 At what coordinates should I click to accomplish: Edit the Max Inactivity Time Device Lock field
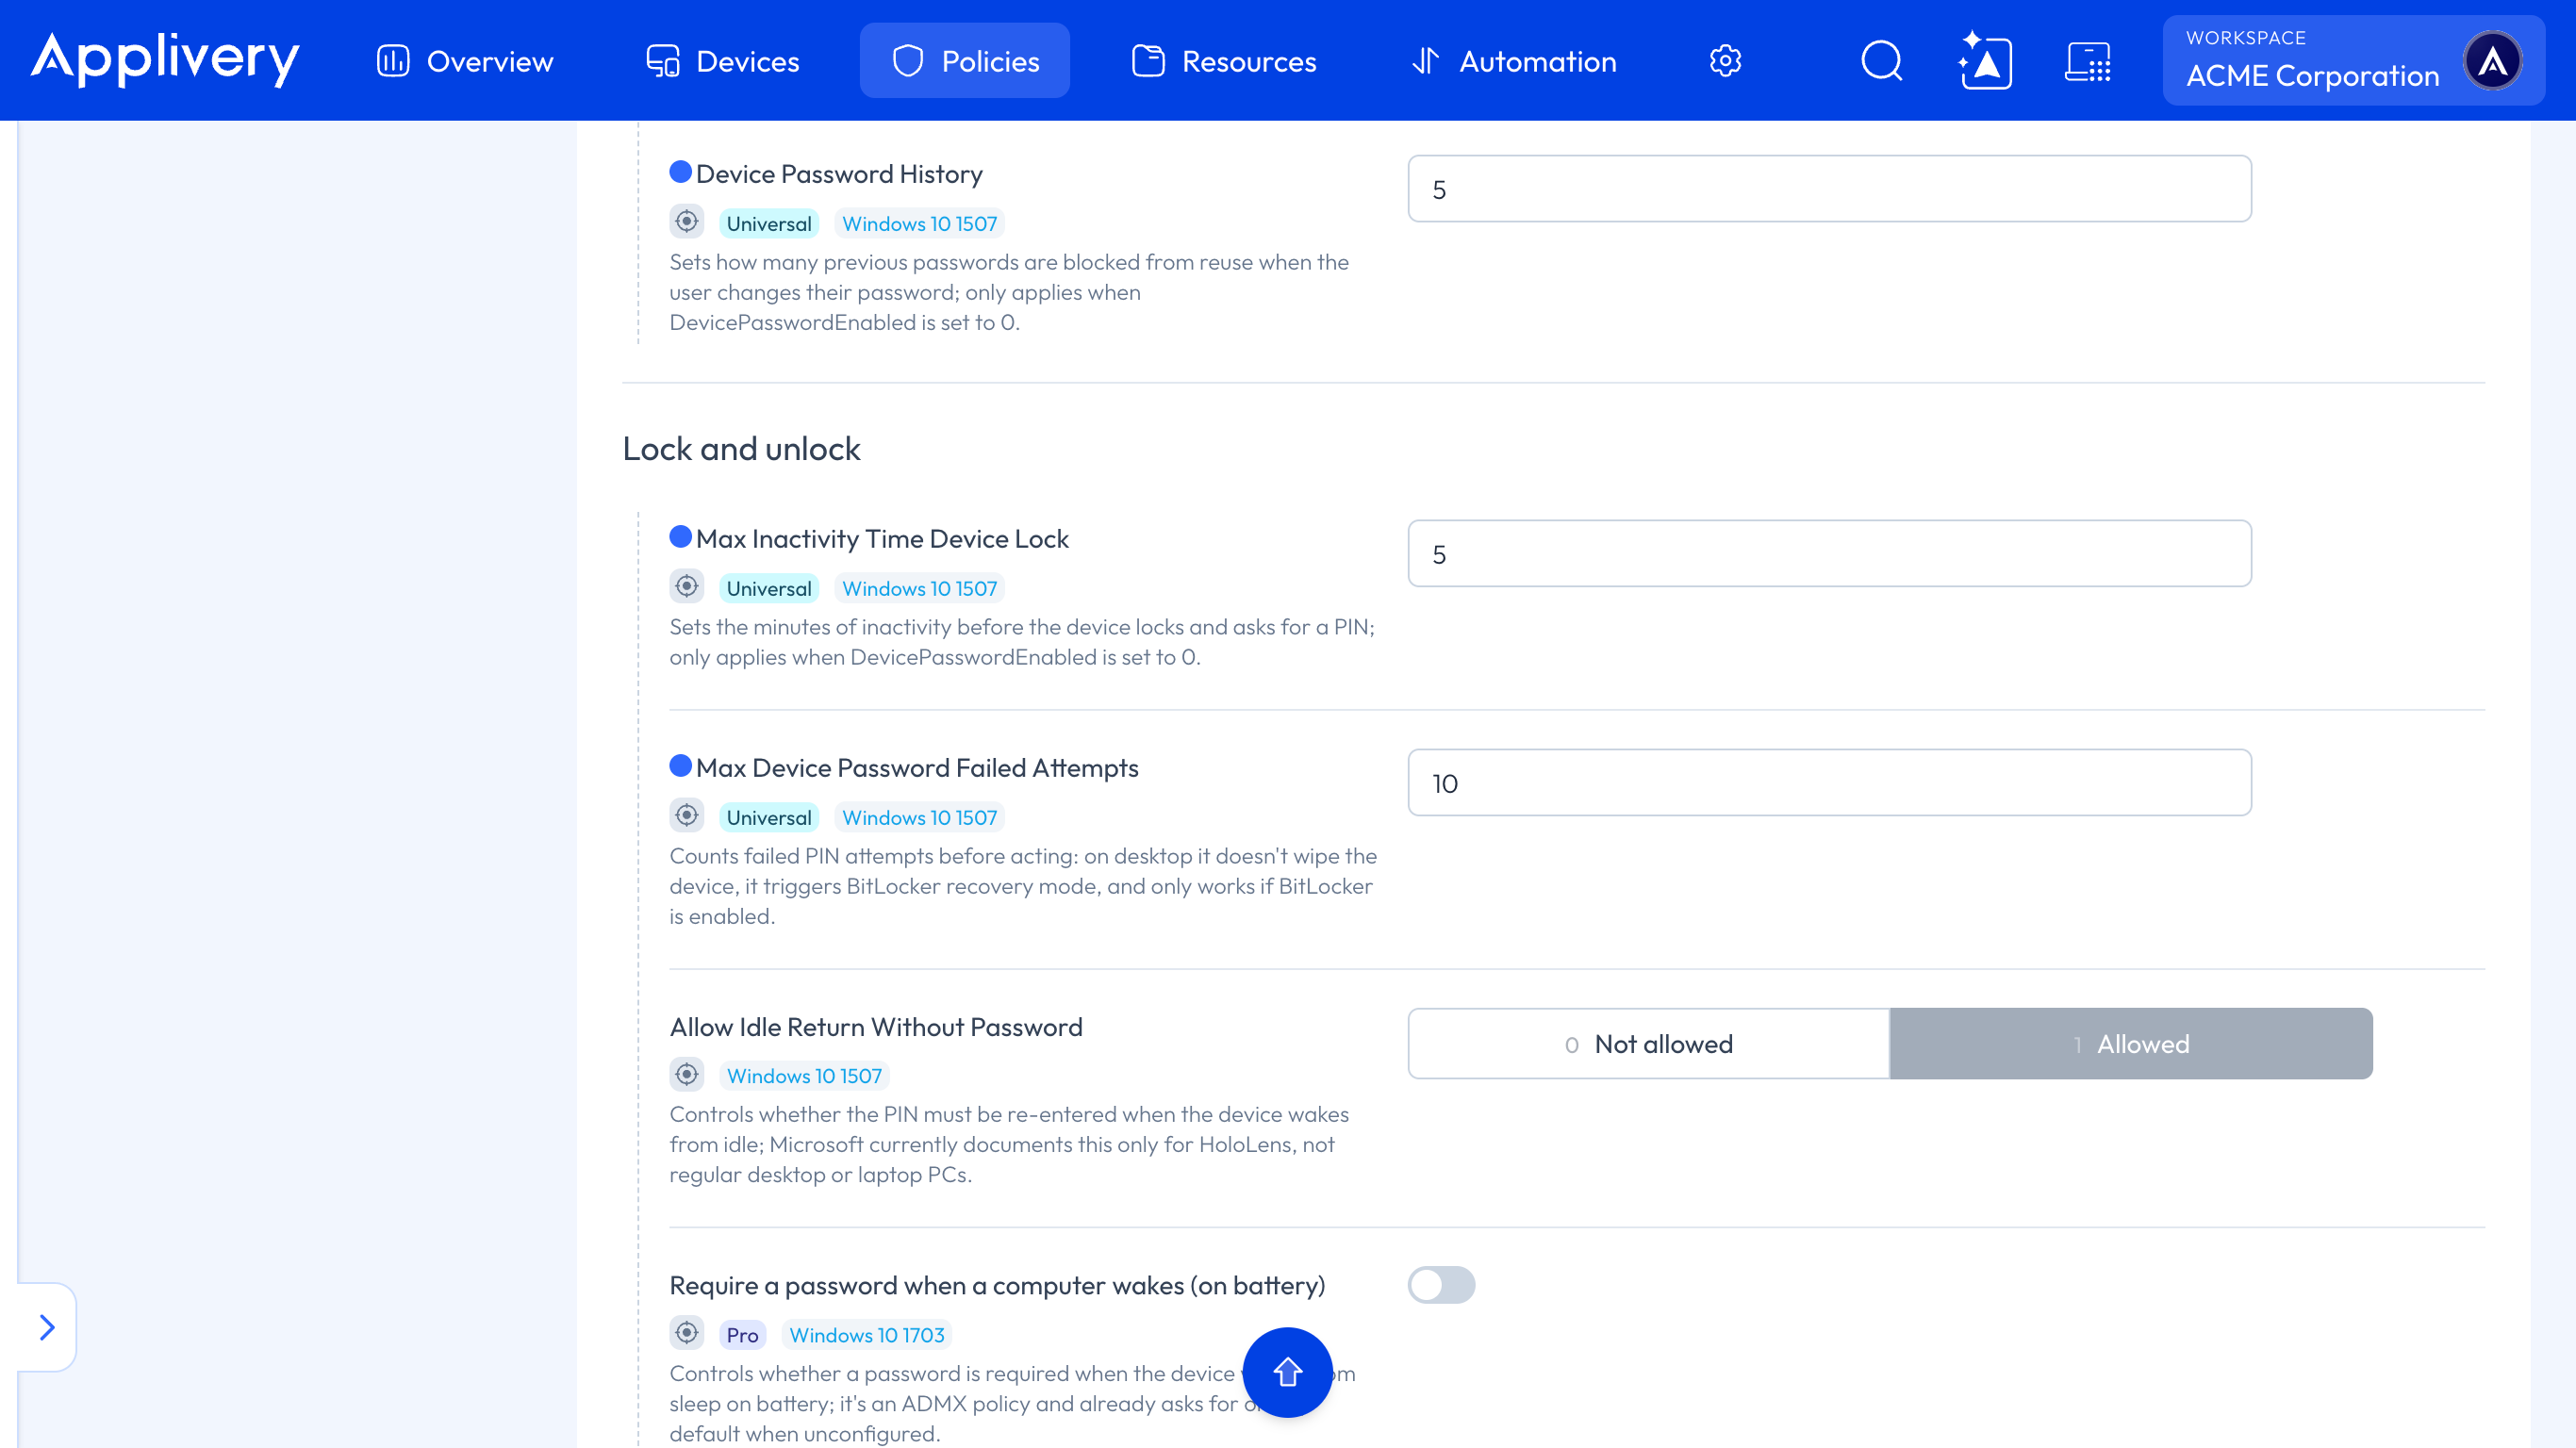pos(1829,553)
